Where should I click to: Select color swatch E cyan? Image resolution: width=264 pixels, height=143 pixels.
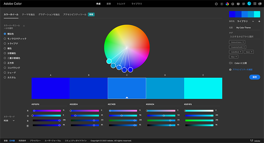point(203,88)
